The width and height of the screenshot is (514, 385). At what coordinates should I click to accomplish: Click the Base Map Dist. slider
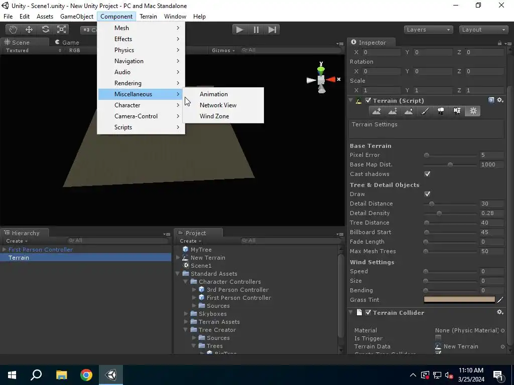[450, 164]
